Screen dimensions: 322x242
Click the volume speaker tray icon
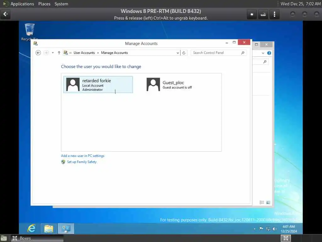point(275,229)
